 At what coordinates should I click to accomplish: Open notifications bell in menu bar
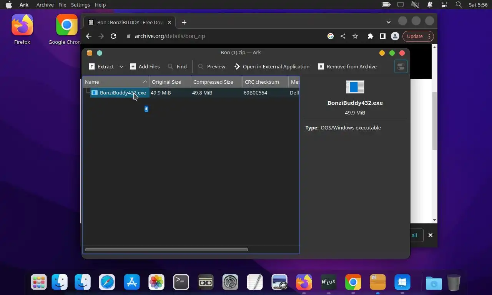pos(430,5)
